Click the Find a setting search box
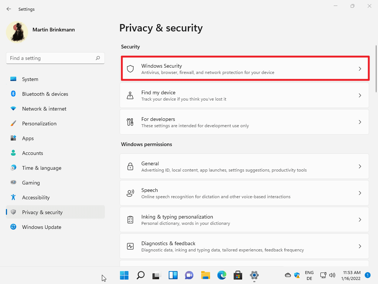The height and width of the screenshot is (284, 378). pyautogui.click(x=55, y=58)
